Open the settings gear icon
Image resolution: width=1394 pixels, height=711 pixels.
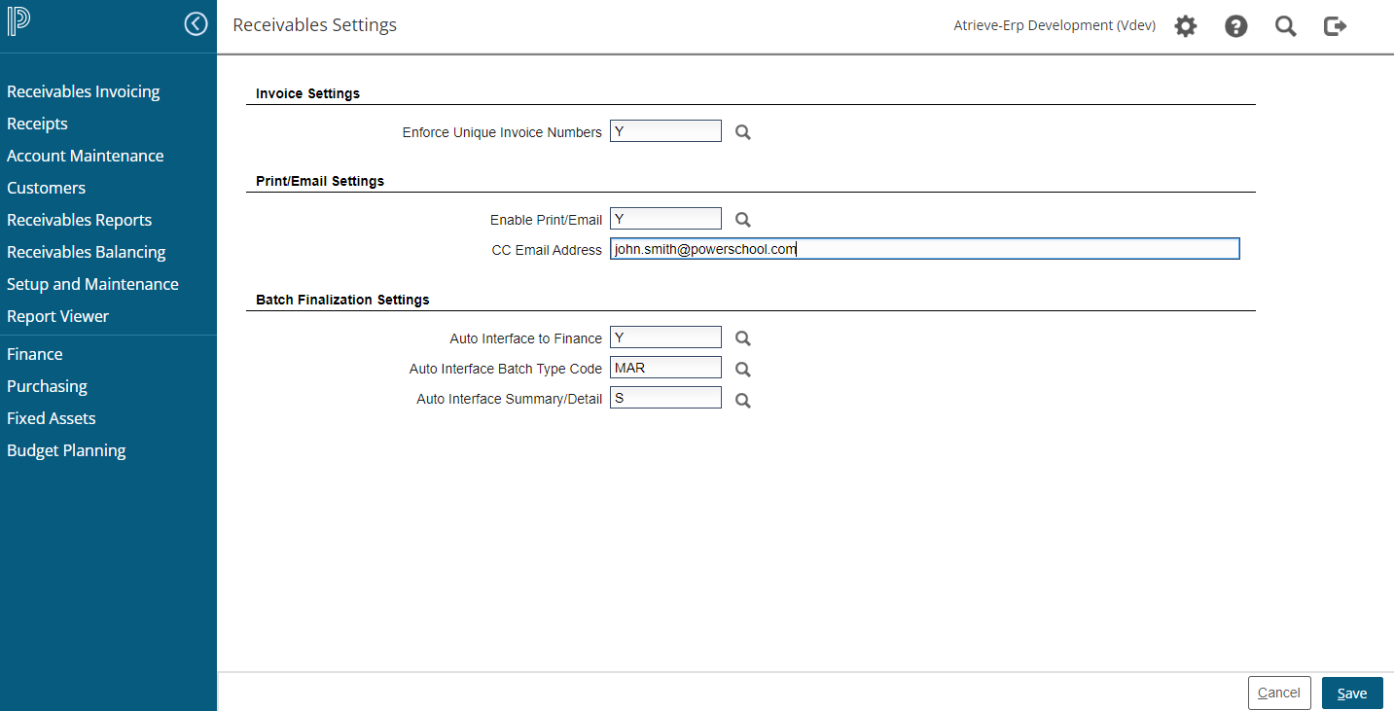coord(1185,26)
